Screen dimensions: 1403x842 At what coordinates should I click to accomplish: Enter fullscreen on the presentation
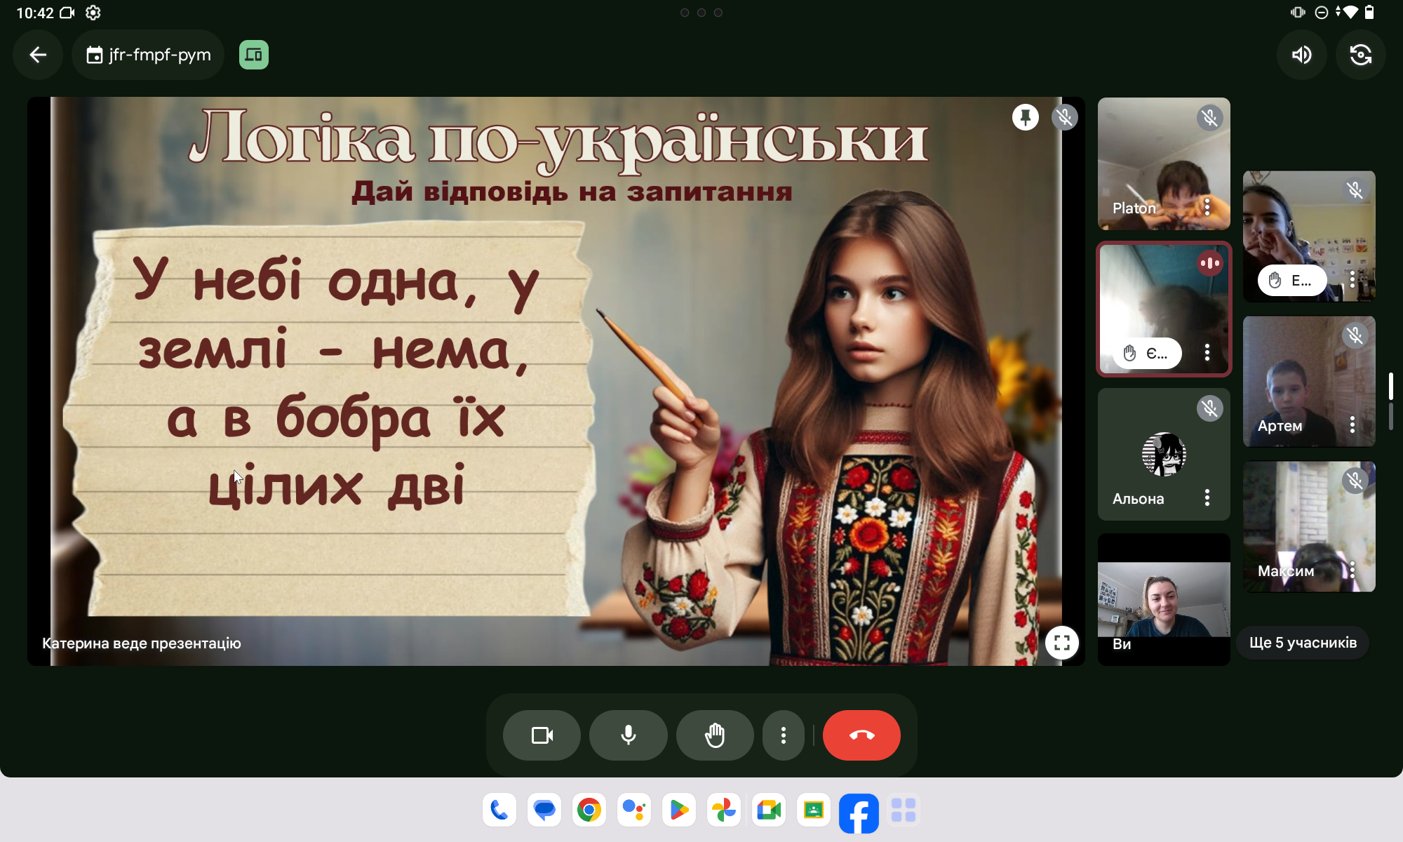point(1061,643)
